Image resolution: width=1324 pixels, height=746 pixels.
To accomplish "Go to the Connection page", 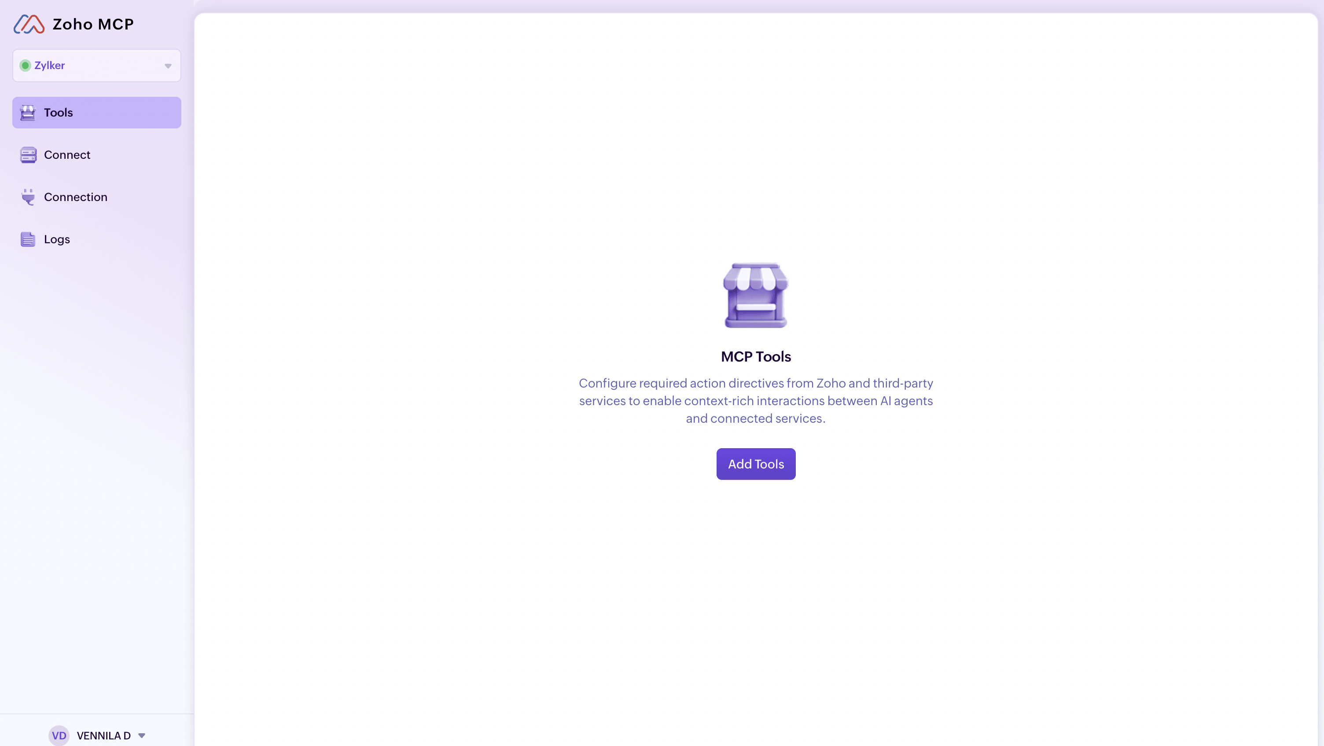I will [x=76, y=197].
